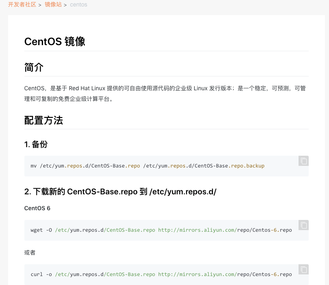Viewport: 329px width, 285px height.
Task: Click the 或者 text between code blocks
Action: [x=30, y=252]
